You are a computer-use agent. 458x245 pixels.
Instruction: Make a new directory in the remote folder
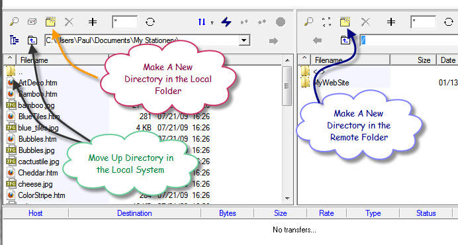coord(345,22)
